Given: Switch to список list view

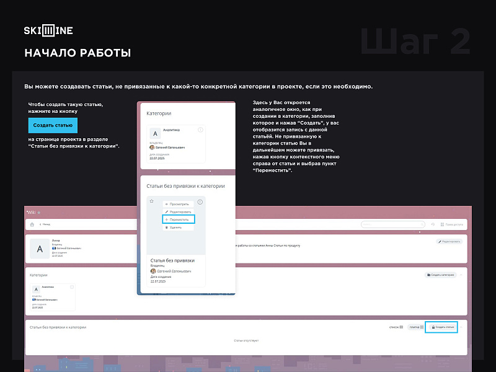Looking at the screenshot, I should point(396,327).
